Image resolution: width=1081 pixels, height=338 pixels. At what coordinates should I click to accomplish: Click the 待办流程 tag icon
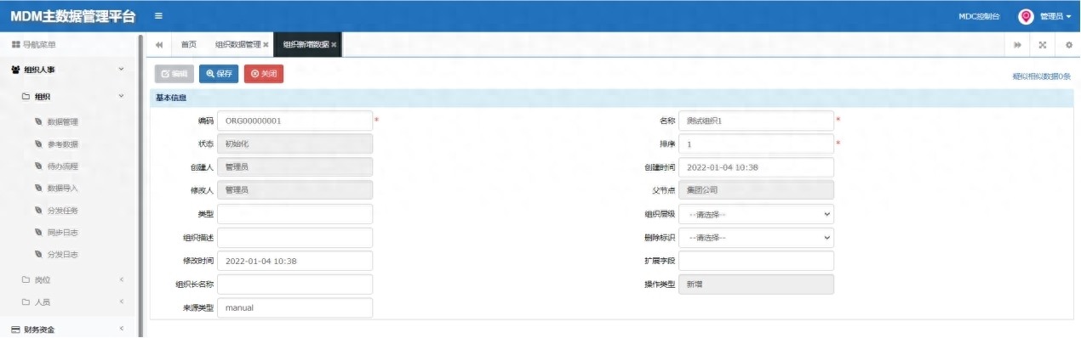(x=39, y=166)
